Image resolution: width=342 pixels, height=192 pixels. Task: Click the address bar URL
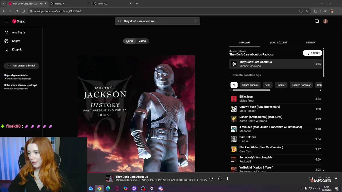pyautogui.click(x=58, y=11)
